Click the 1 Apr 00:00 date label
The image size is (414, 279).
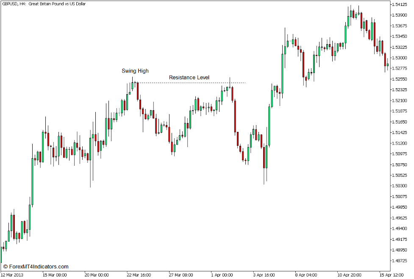pos(221,274)
